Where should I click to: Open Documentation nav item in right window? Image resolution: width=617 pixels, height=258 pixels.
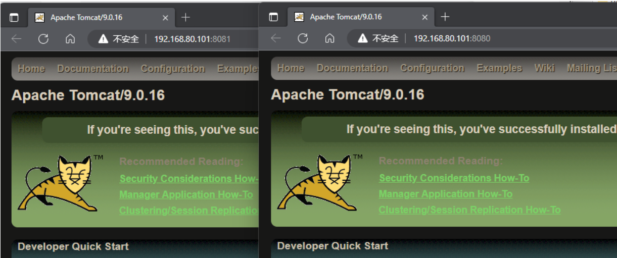pyautogui.click(x=352, y=68)
